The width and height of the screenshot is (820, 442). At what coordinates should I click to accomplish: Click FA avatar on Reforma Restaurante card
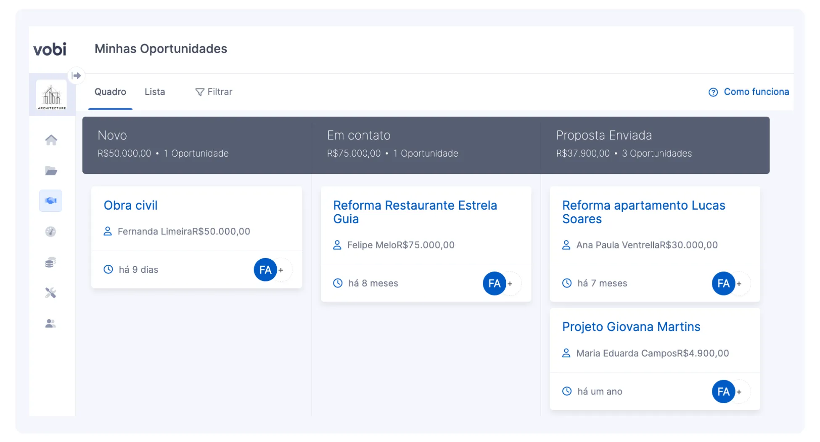[495, 283]
